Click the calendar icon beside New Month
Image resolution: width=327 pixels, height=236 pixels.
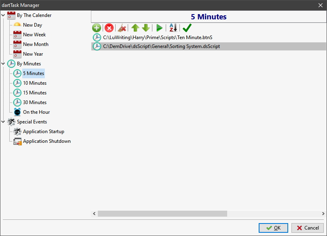[x=17, y=44]
